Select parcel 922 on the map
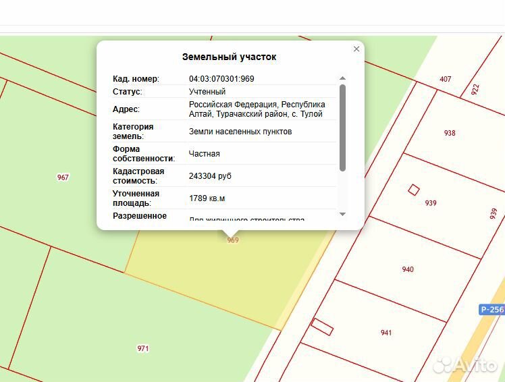505x382 pixels. [x=475, y=89]
